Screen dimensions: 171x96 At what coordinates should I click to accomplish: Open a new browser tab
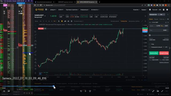pos(99,2)
